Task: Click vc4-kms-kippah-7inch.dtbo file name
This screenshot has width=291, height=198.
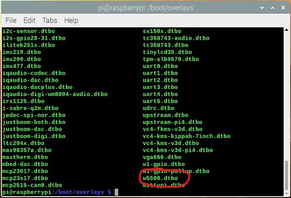Action: click(186, 136)
